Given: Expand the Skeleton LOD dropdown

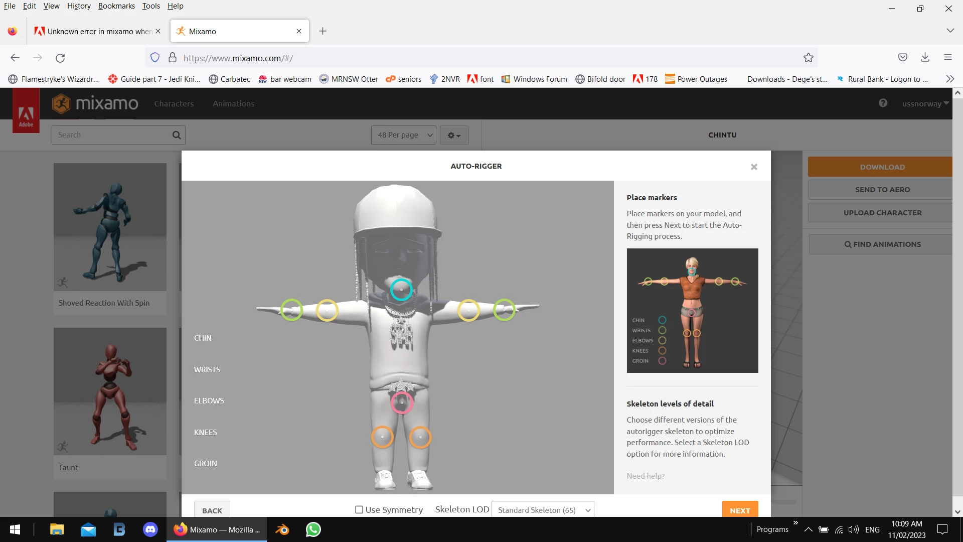Looking at the screenshot, I should (x=543, y=510).
